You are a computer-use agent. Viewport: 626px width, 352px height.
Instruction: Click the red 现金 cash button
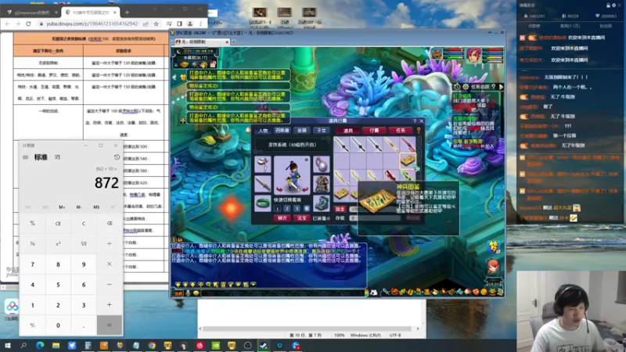(x=340, y=209)
